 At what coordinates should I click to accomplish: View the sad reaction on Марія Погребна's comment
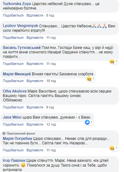[114, 148]
